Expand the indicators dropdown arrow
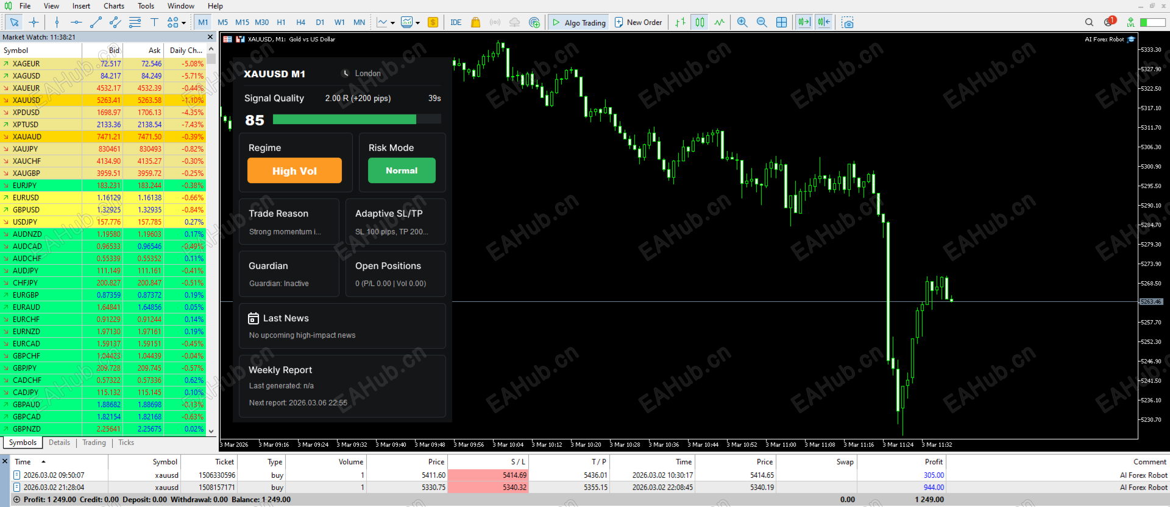 click(x=417, y=23)
